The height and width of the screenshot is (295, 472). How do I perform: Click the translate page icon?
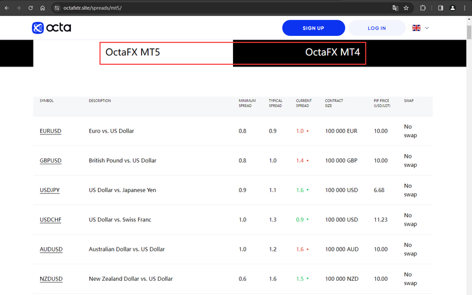(395, 8)
